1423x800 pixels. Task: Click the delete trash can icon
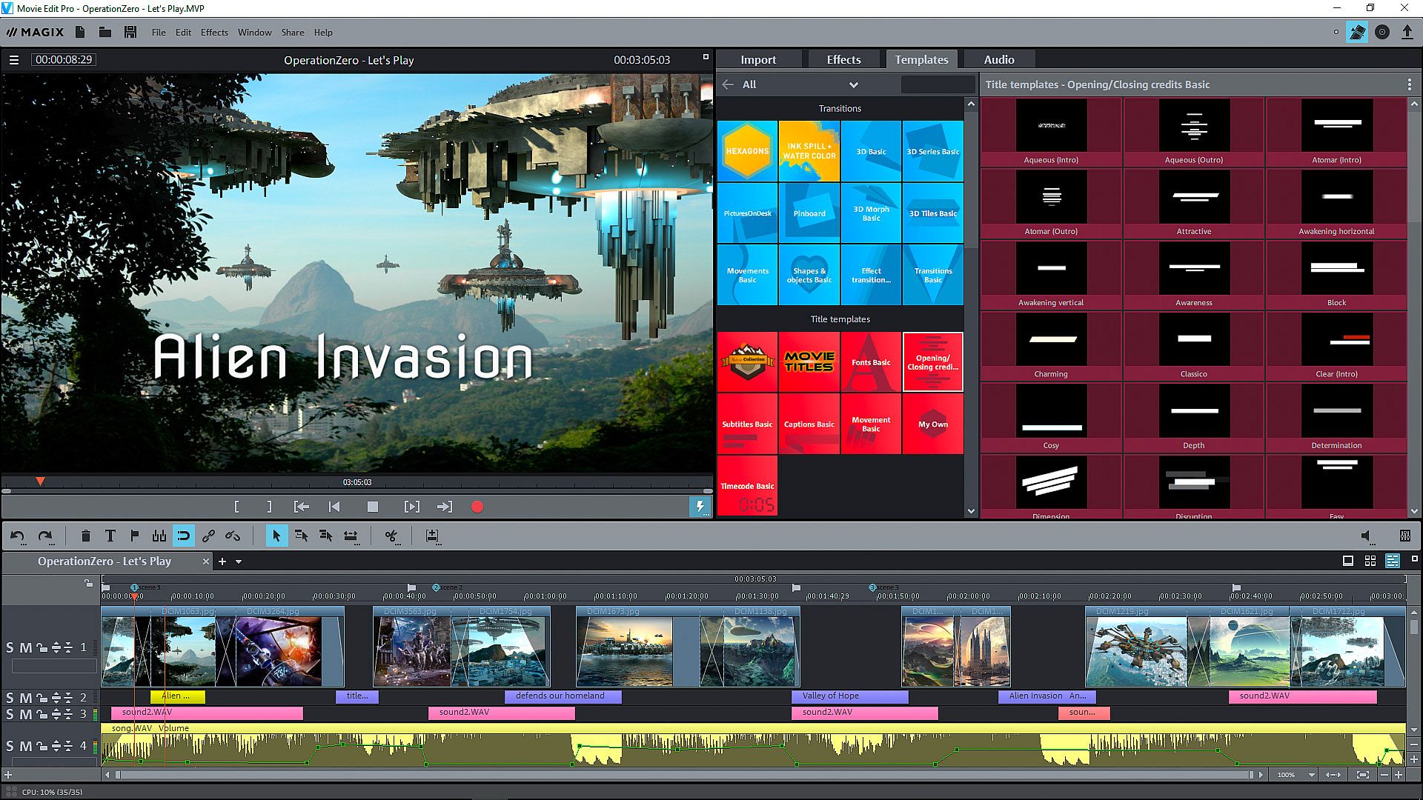(x=86, y=536)
